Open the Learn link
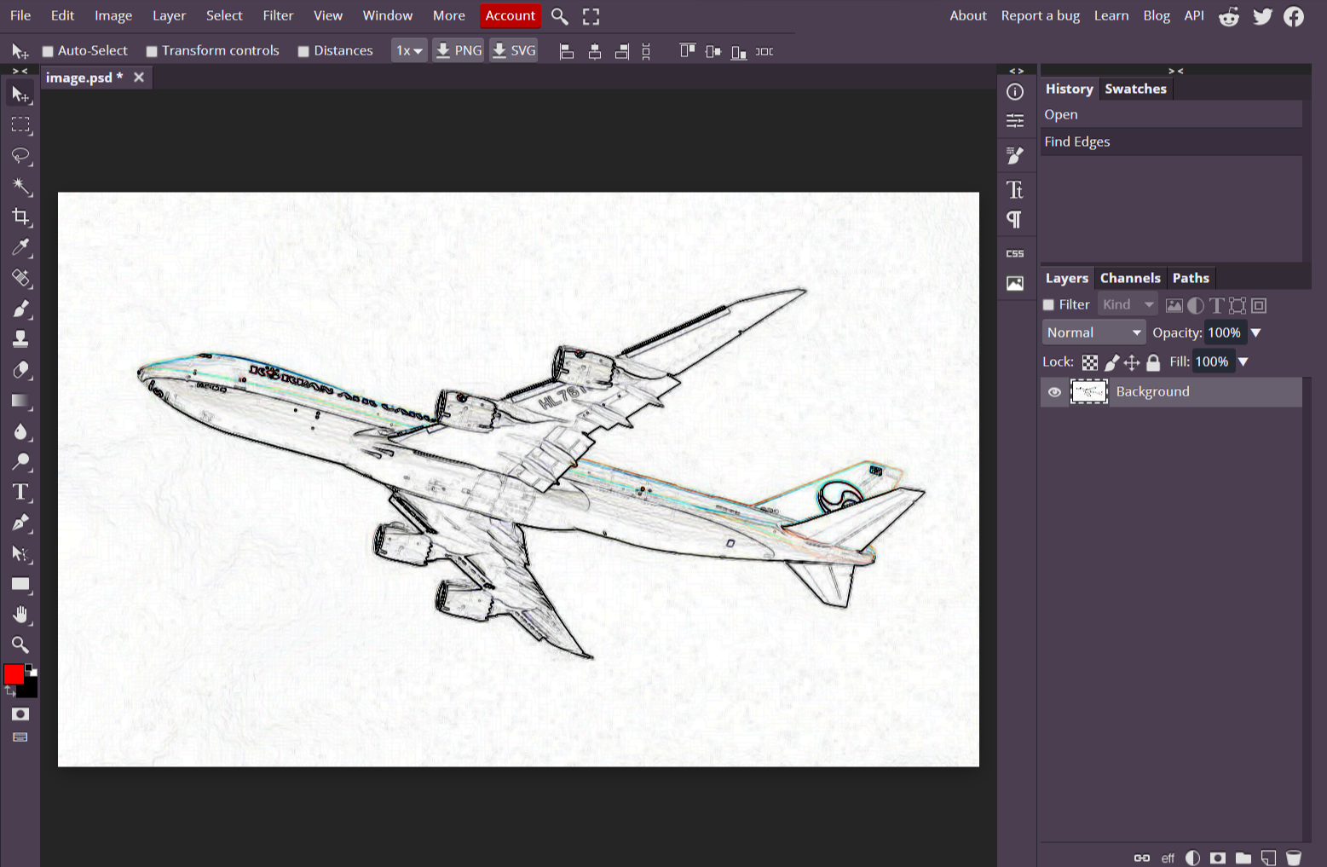 [1111, 15]
